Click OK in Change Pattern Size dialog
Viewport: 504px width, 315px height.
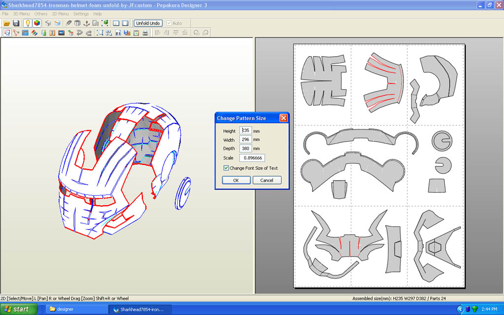pos(236,180)
